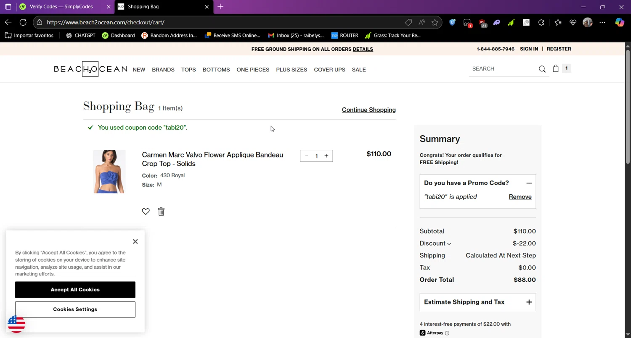Open the ONE PIECES menu

coord(253,70)
